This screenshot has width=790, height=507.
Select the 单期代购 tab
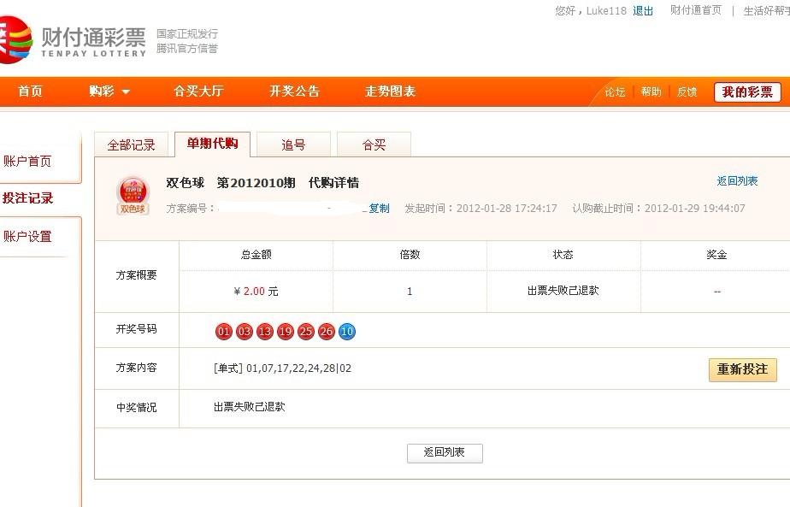click(x=212, y=144)
